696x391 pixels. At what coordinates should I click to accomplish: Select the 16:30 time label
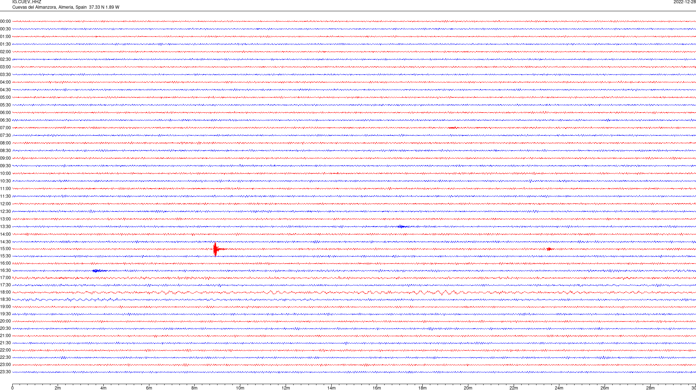(x=5, y=270)
